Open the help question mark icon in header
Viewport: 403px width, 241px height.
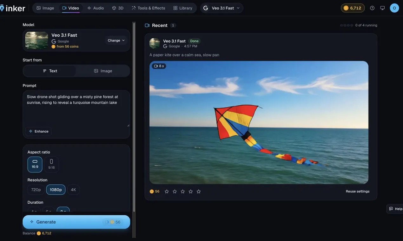pos(372,8)
